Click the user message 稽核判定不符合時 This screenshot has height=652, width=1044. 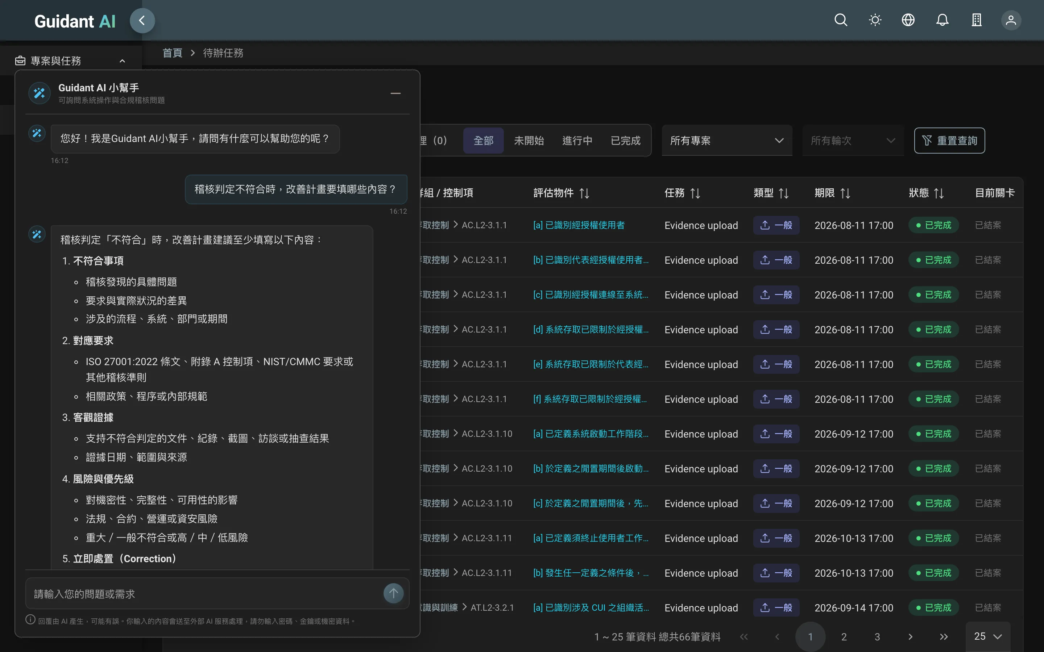point(296,189)
